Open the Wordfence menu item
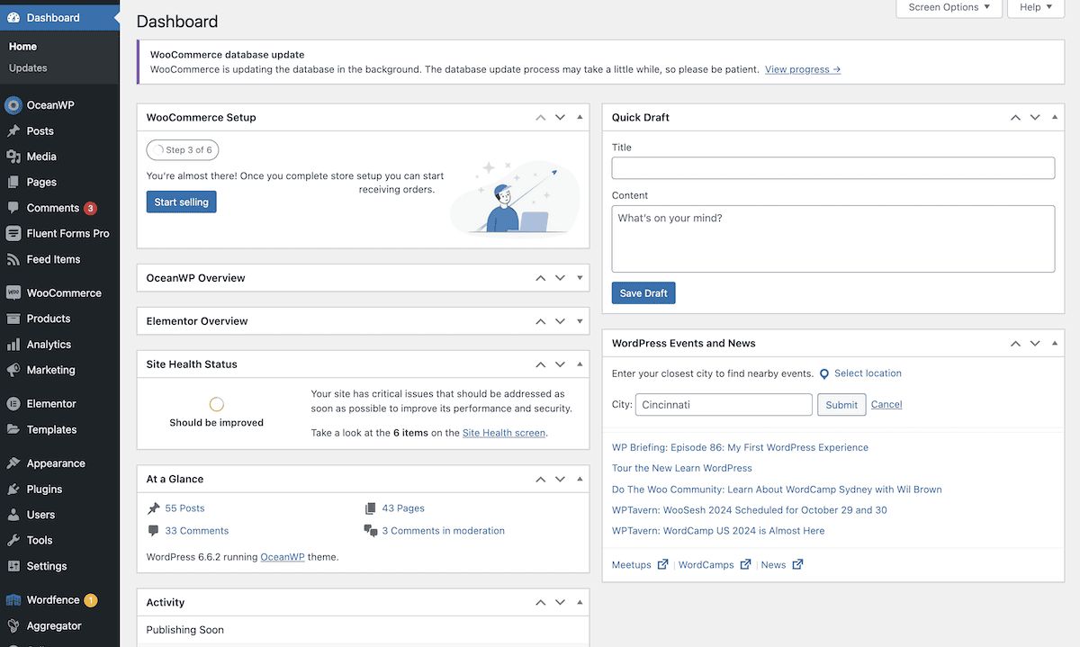Screen dimensions: 1080x647 click(59, 600)
